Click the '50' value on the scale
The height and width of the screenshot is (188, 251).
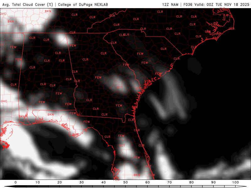click(125, 182)
